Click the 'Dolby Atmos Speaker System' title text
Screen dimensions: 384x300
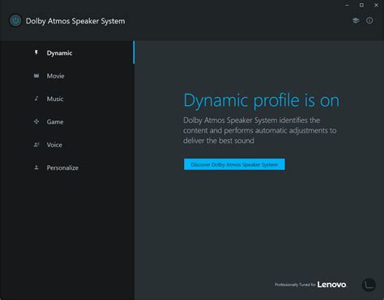click(x=75, y=21)
